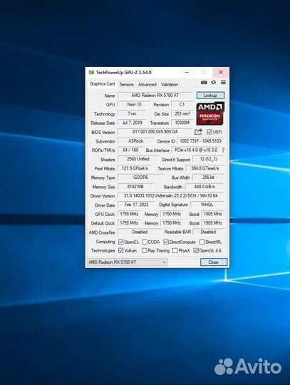Image resolution: width=290 pixels, height=385 pixels.
Task: Click the AMD Radeon logo image
Action: [x=210, y=113]
